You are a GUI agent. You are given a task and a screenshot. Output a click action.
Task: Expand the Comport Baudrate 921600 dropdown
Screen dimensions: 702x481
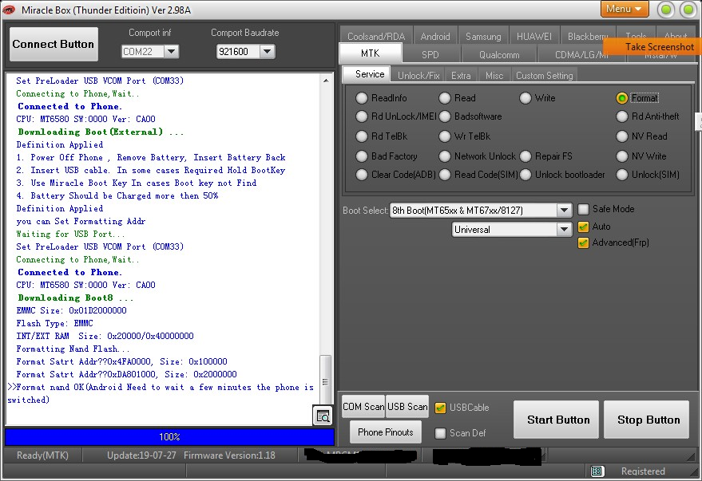[267, 51]
